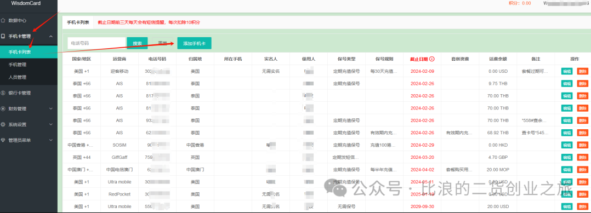Edit the row expiring 2024-02-09
The image size is (591, 213).
pyautogui.click(x=566, y=71)
